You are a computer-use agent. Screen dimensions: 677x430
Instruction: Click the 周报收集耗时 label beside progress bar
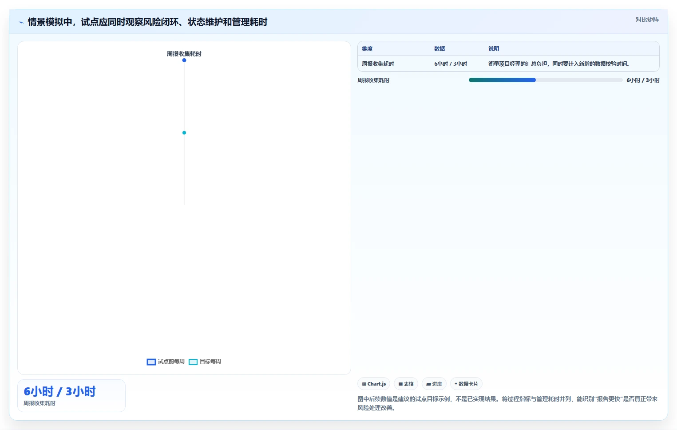point(373,80)
